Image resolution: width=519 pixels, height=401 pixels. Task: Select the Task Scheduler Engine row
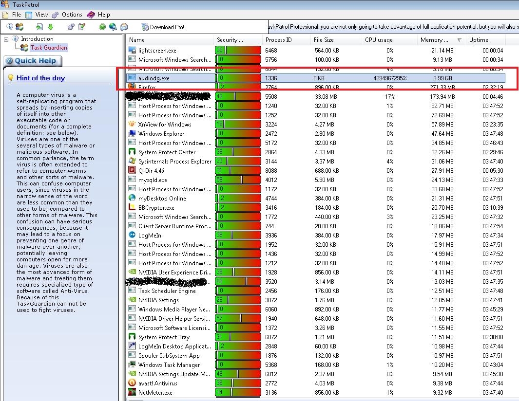(316, 291)
